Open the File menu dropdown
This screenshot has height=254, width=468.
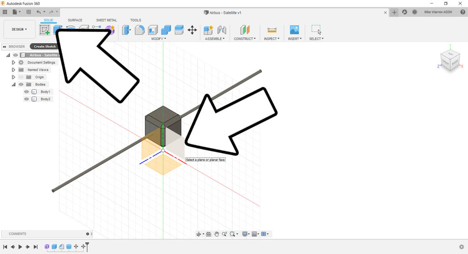click(16, 12)
